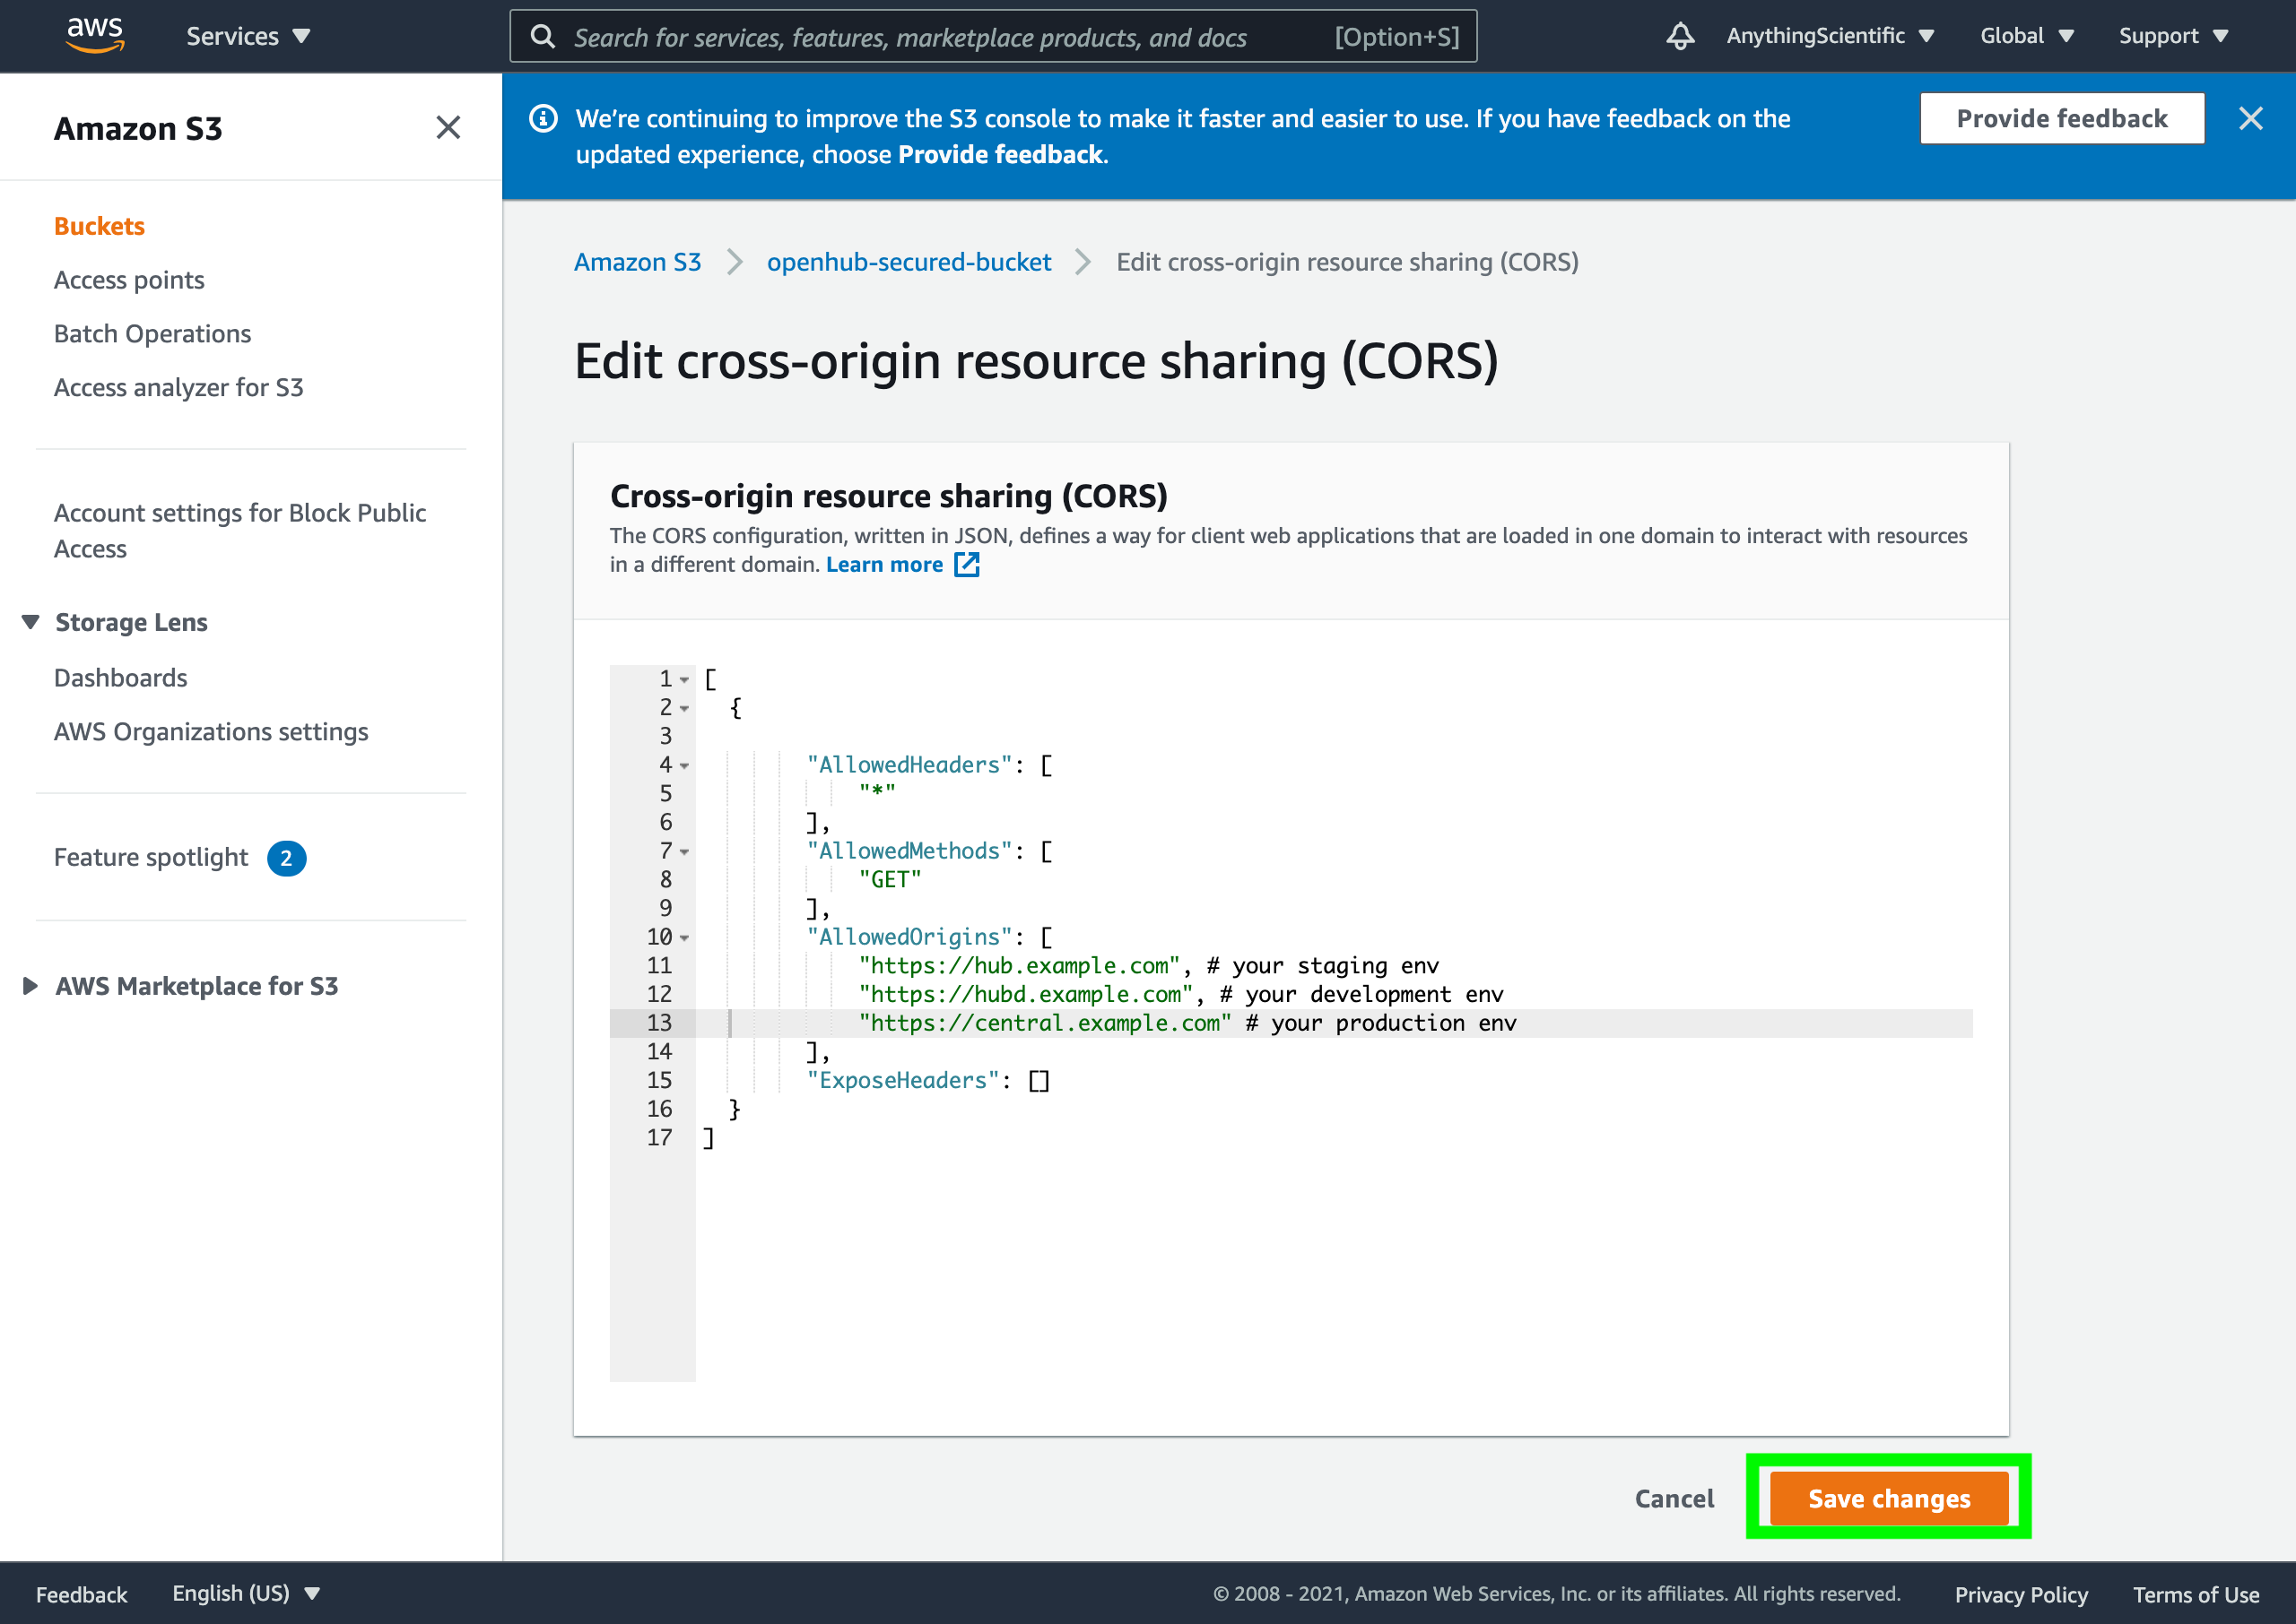Place cursor on line 13 central.example.com
Screen dimensions: 2296x1624
pyautogui.click(x=1045, y=1023)
